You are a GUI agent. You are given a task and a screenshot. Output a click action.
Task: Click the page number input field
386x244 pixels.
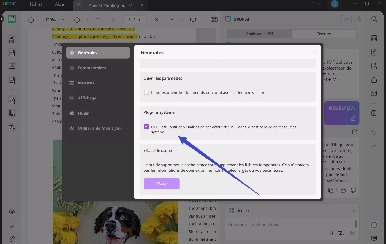[x=134, y=20]
